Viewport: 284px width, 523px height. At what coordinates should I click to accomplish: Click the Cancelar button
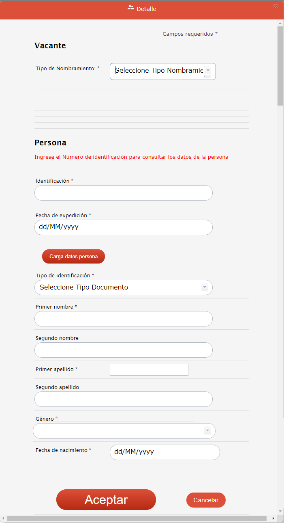tap(206, 500)
